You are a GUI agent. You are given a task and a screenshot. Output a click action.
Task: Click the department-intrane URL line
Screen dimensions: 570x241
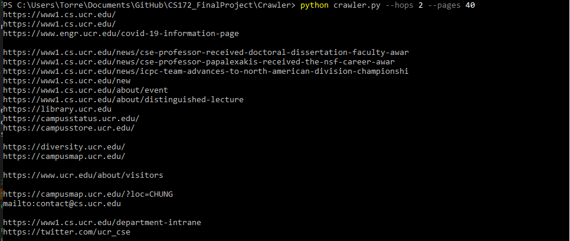[102, 223]
